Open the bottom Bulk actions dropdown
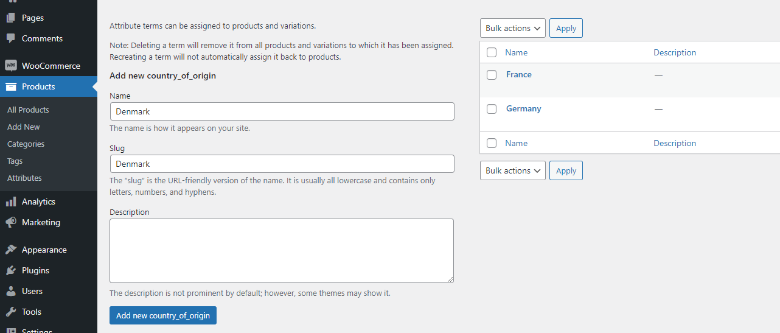 click(513, 170)
